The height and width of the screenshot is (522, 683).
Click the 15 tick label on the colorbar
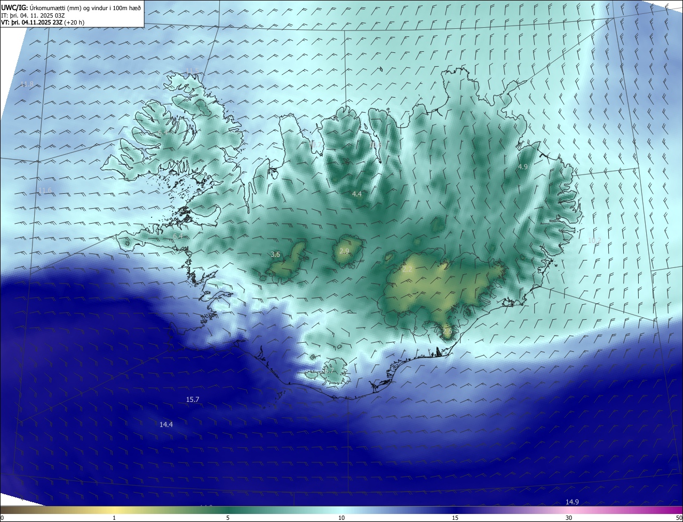point(455,518)
